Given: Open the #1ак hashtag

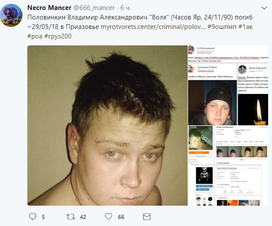Looking at the screenshot, I should point(246,27).
